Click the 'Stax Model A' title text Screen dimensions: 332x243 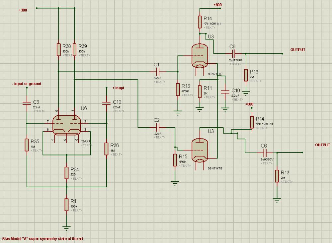42,239
